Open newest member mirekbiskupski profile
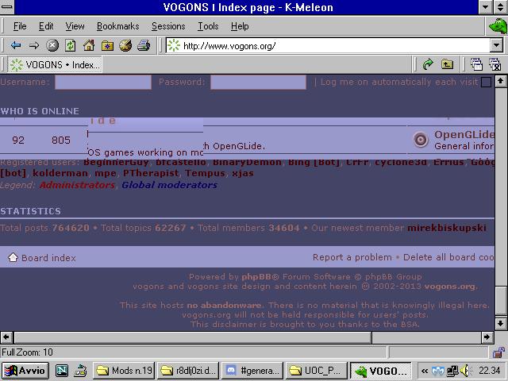Image resolution: width=508 pixels, height=381 pixels. coord(447,228)
